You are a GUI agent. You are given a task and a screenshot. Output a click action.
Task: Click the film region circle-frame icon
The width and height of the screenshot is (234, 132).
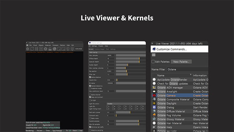pos(63,49)
